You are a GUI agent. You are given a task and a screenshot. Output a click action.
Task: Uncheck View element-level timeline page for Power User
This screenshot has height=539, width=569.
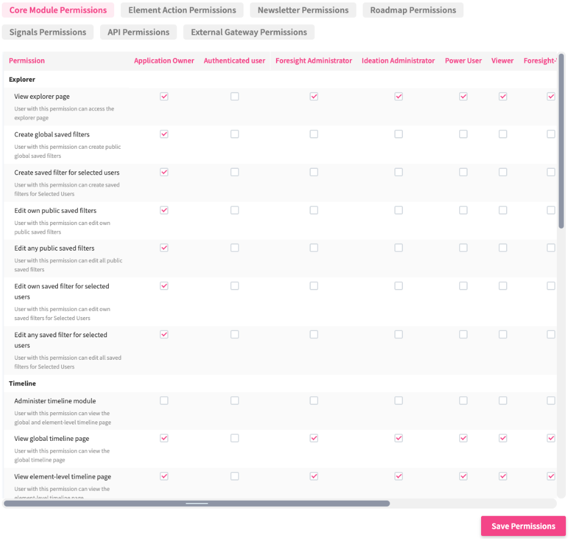(463, 476)
